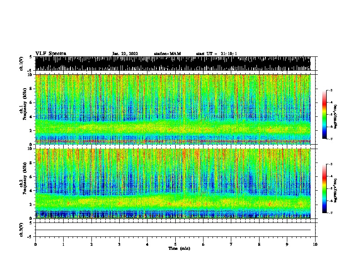Click time axis tick label "10"
This screenshot has width=355, height=274.
tap(315, 244)
